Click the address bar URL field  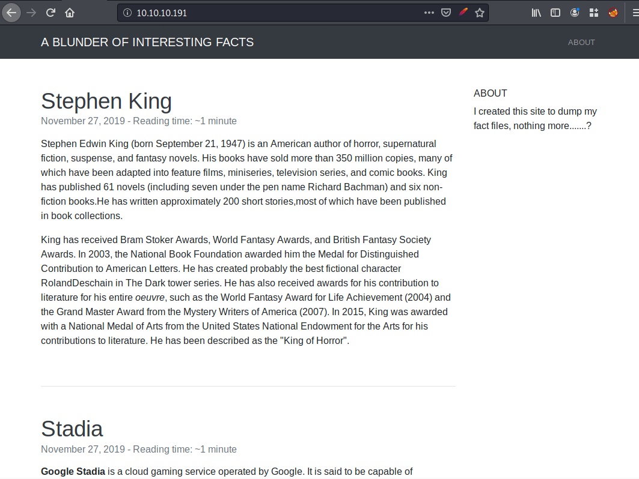[271, 13]
